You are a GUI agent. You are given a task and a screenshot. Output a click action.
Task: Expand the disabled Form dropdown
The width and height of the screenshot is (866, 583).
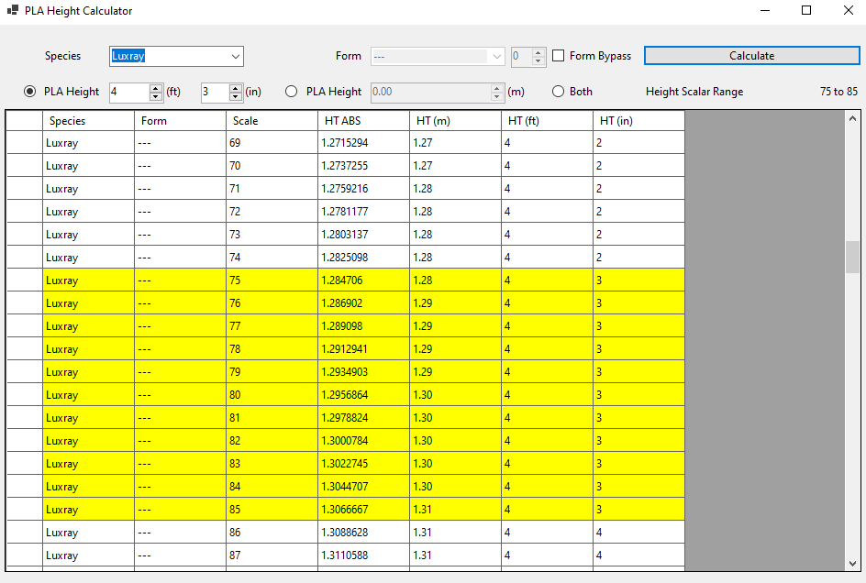[x=497, y=56]
